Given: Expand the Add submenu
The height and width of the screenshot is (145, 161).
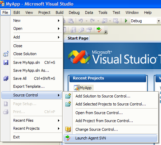Looking at the screenshot, I should click(x=32, y=37).
